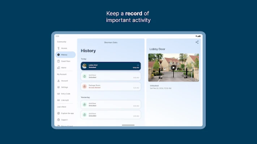Image resolution: width=257 pixels, height=144 pixels.
Task: Click the video indicator on Lobby Door entry
Action: (138, 65)
